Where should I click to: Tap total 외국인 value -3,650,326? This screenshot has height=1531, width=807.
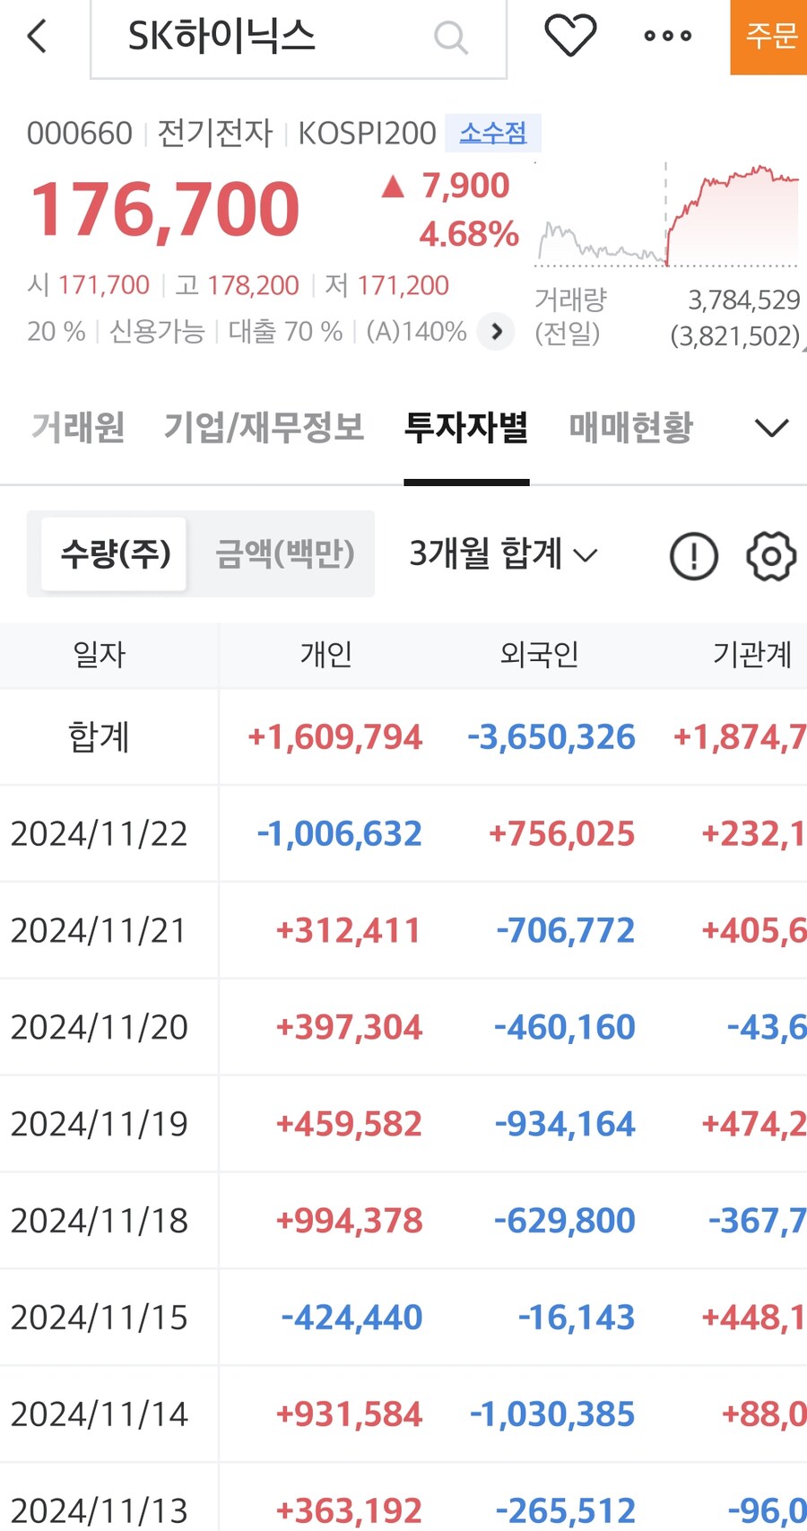pyautogui.click(x=551, y=737)
